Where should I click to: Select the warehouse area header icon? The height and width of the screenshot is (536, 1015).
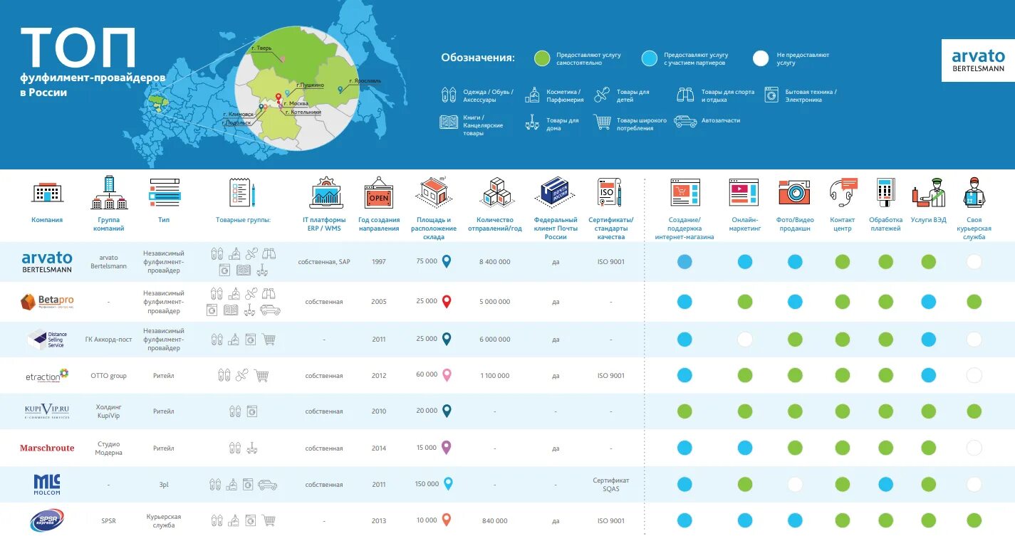(x=434, y=192)
